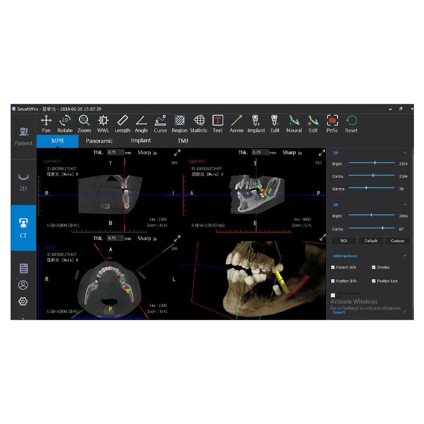Uncheck the Patient Info checkbox
Image resolution: width=424 pixels, height=424 pixels.
point(333,268)
